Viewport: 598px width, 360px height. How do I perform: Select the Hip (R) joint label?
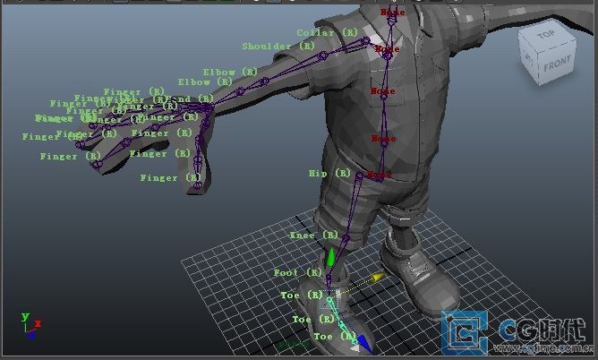[x=329, y=174]
